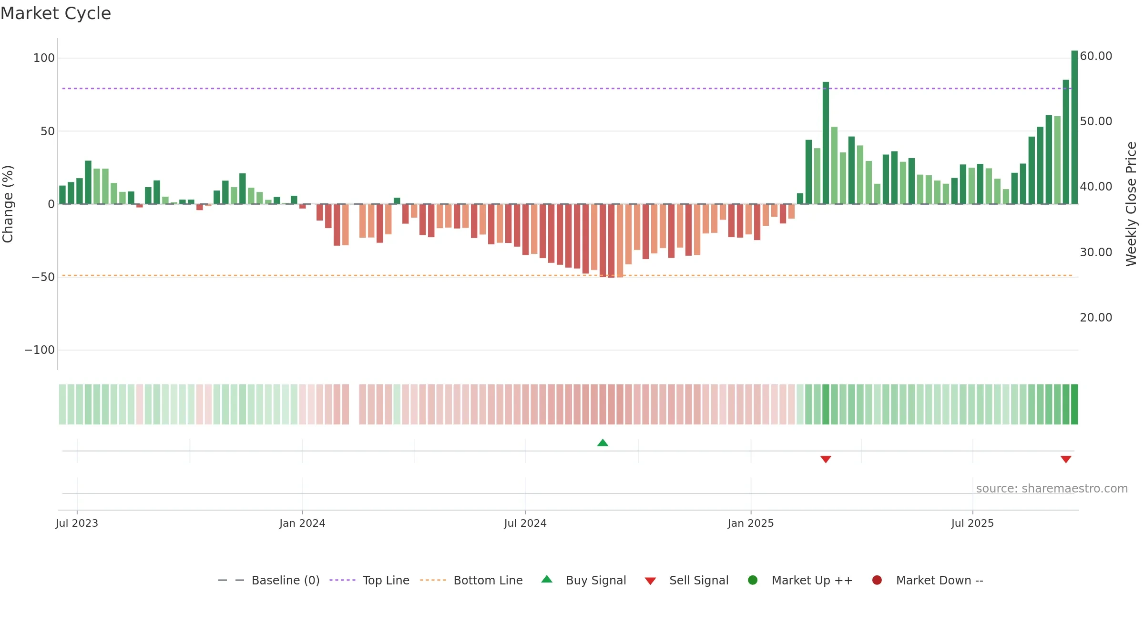Toggle Bottom Line legend entry

(x=471, y=580)
